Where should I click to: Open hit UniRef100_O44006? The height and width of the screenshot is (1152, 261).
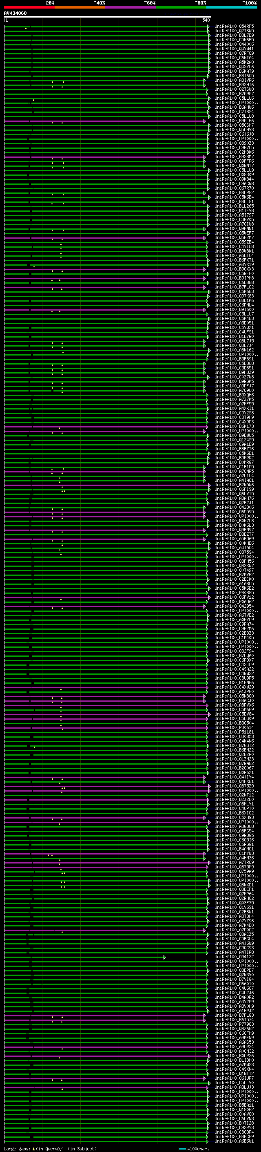tap(234, 44)
